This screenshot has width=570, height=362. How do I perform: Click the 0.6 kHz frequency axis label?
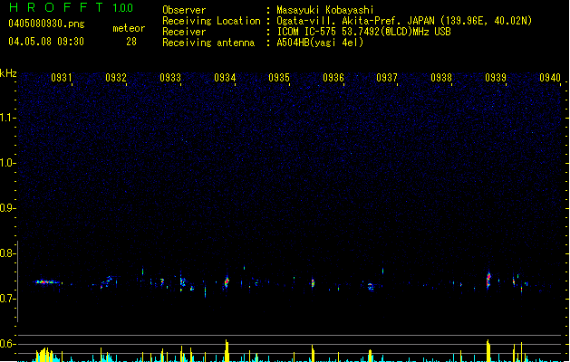[x=6, y=344]
